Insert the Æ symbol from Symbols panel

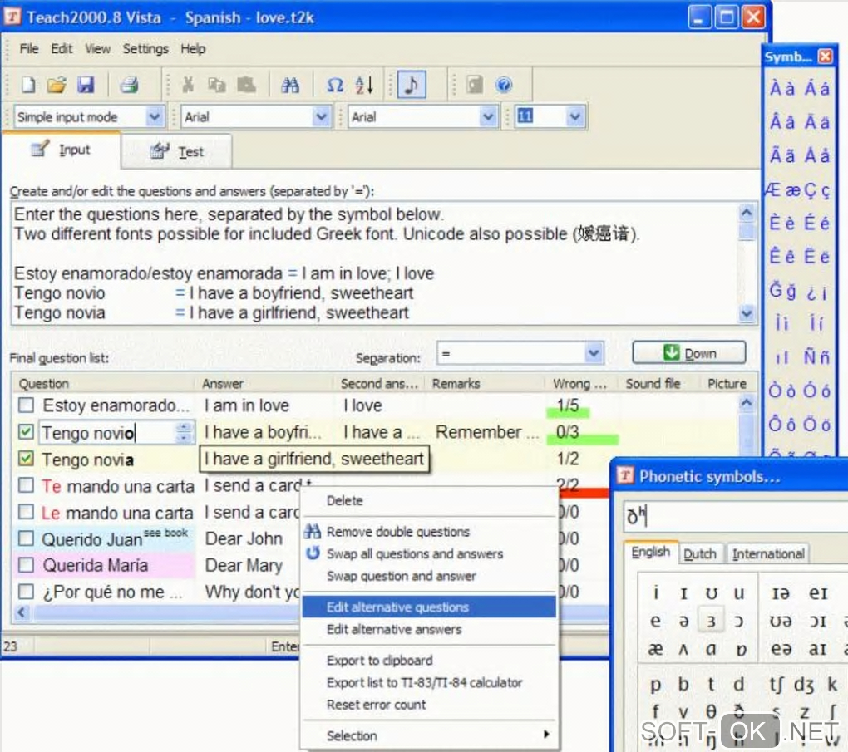tap(773, 189)
